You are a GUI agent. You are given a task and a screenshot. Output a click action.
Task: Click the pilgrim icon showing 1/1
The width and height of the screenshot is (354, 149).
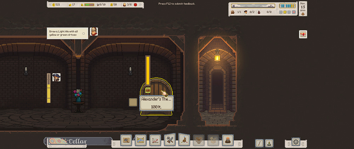pyautogui.click(x=233, y=12)
